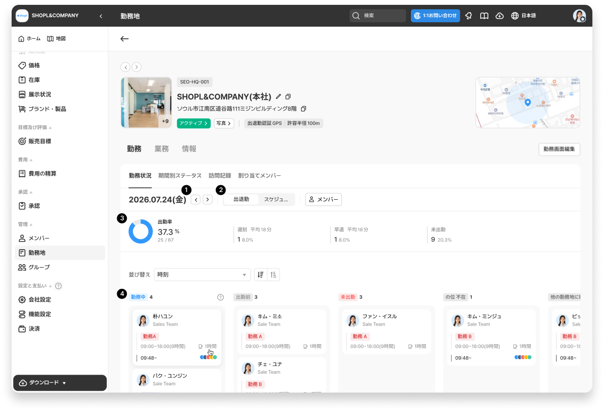This screenshot has width=604, height=411.
Task: Sort in ascending order
Action: (x=273, y=275)
